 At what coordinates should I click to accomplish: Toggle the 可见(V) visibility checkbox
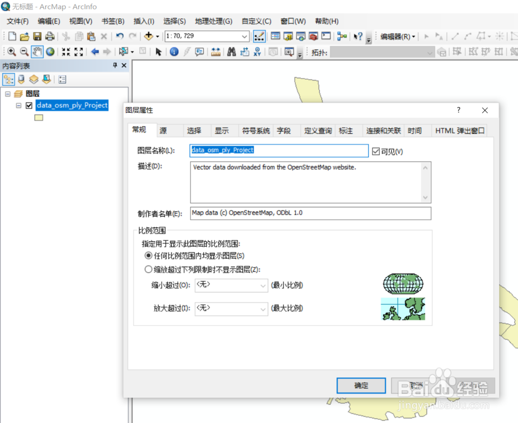point(377,150)
